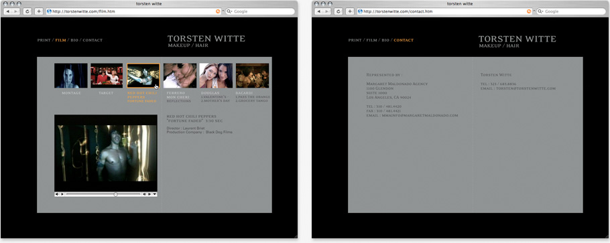The width and height of the screenshot is (610, 243).
Task: Click Torsten Witte logo in film window
Action: point(206,41)
